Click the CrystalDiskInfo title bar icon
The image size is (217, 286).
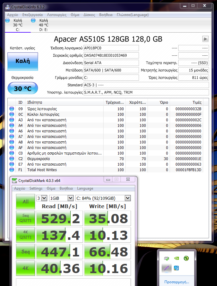[x=7, y=7]
